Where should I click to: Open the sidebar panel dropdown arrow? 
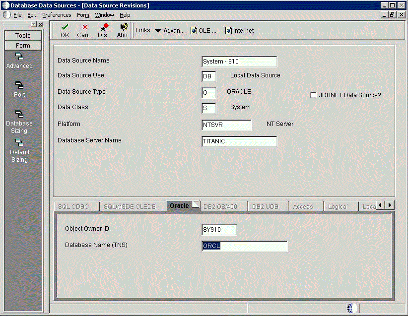pyautogui.click(x=34, y=24)
